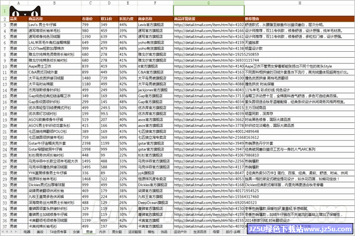The width and height of the screenshot is (355, 236).
Task: Open the T4会员专享 sheet tab
Action: [58, 232]
